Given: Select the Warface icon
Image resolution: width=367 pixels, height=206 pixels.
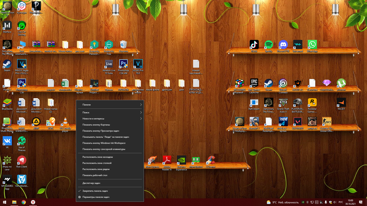Looking at the screenshot, I should point(7,27).
